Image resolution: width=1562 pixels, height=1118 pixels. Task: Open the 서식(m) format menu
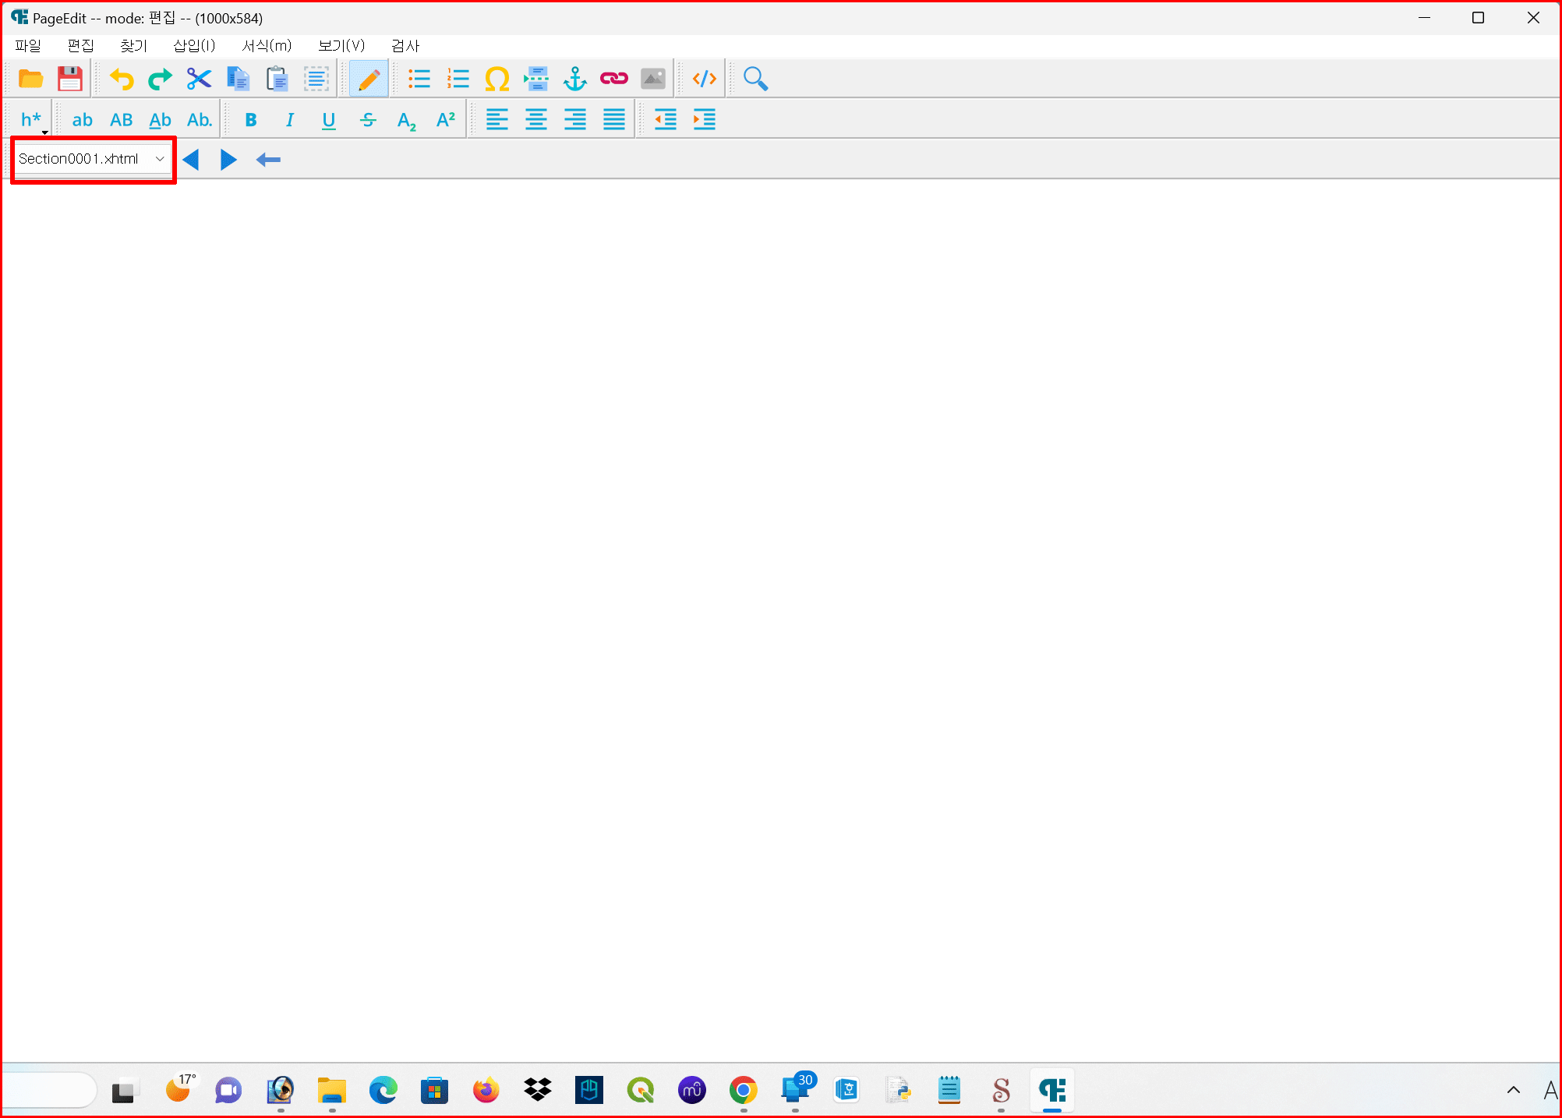click(267, 46)
